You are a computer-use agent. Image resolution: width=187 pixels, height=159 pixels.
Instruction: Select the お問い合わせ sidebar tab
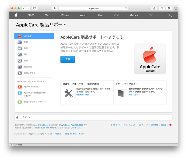point(34,73)
